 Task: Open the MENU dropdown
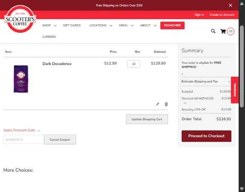pos(126,25)
